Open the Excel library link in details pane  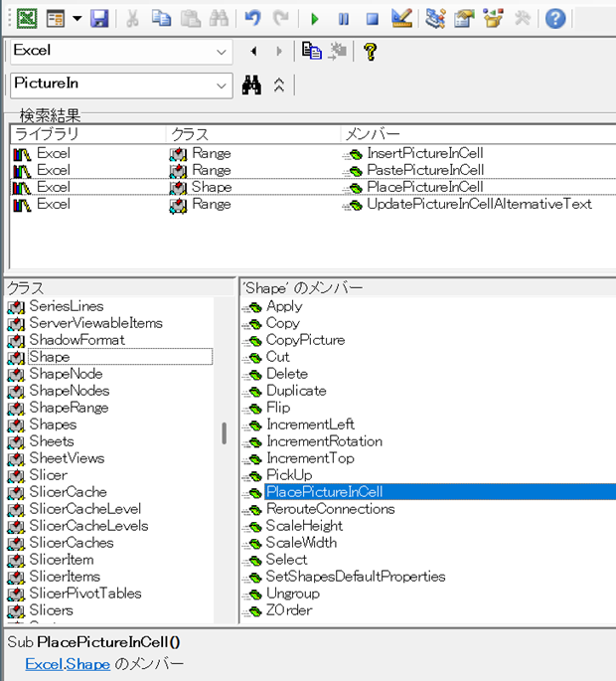click(x=45, y=664)
